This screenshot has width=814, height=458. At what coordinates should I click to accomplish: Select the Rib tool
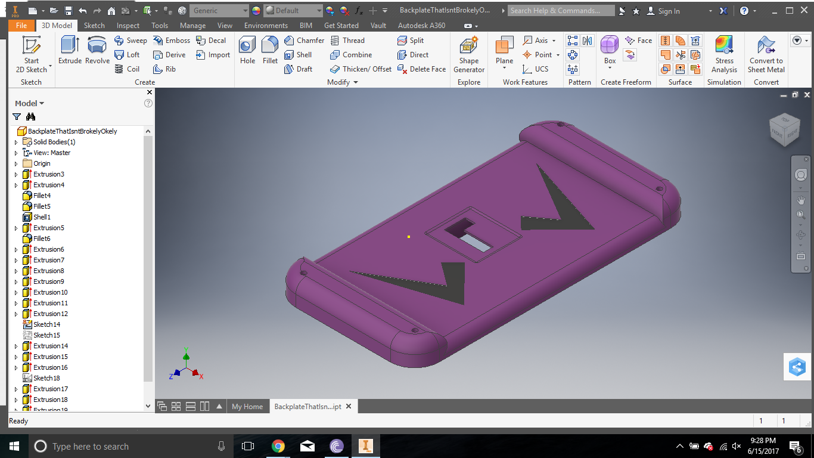click(164, 69)
